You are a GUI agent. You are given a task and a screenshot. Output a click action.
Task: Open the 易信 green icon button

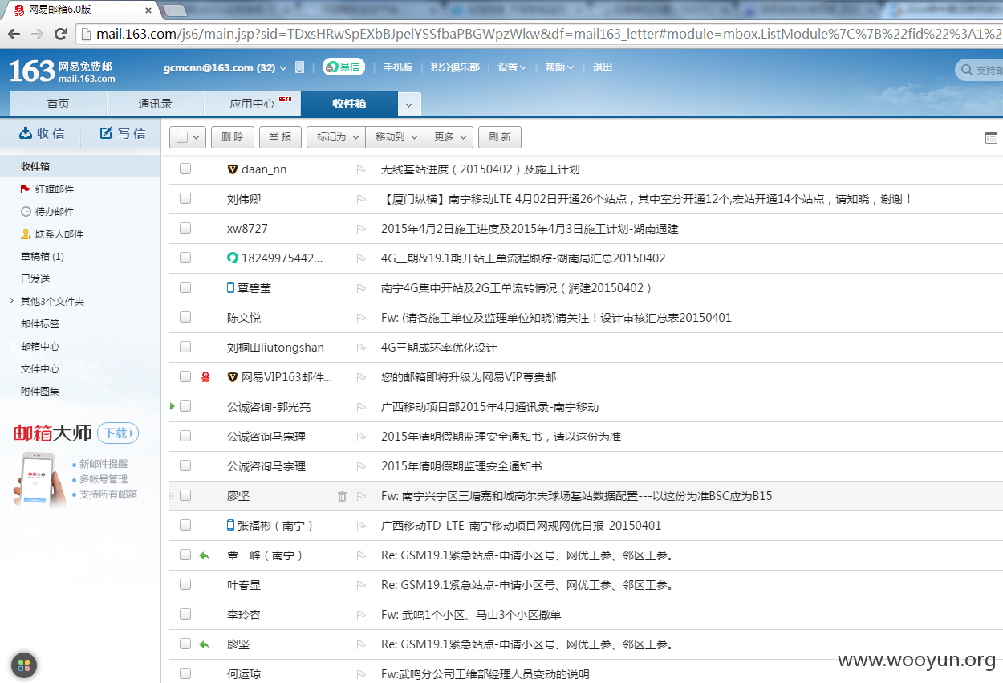(343, 67)
